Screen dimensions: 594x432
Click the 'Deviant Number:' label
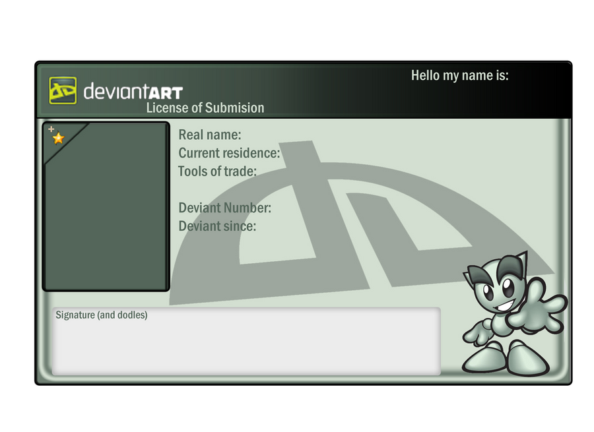point(224,208)
